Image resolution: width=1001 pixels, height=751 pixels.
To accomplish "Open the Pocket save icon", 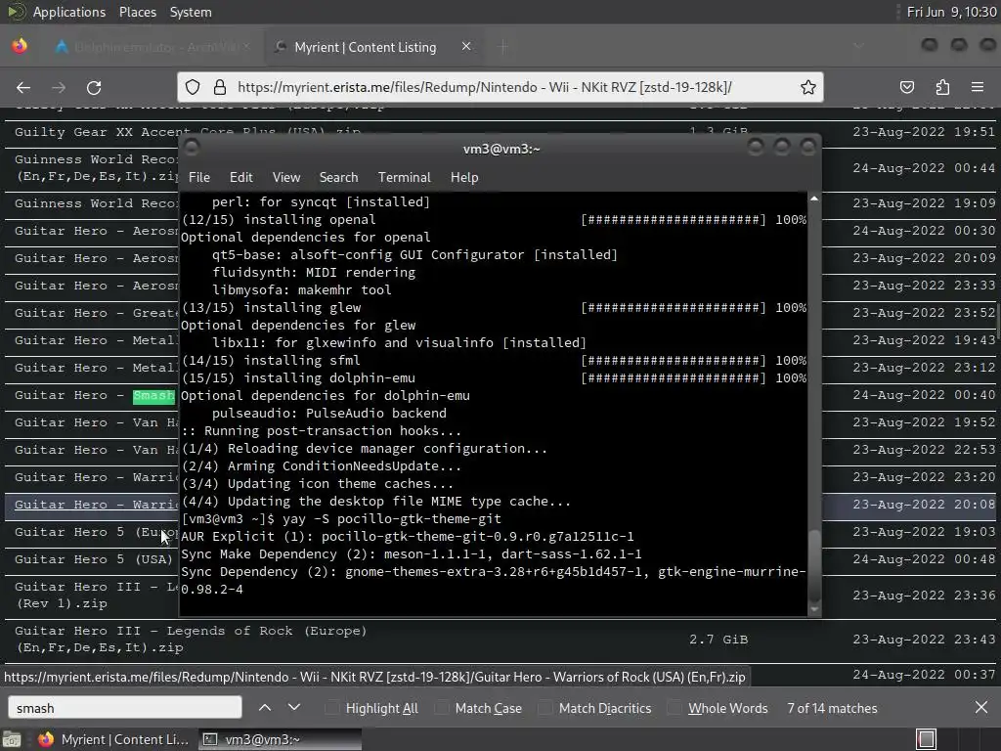I will (x=907, y=87).
